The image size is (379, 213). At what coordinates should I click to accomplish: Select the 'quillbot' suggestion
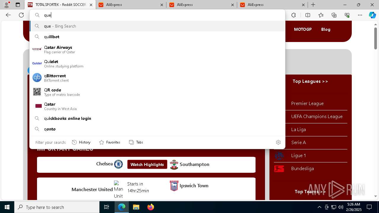point(157,37)
